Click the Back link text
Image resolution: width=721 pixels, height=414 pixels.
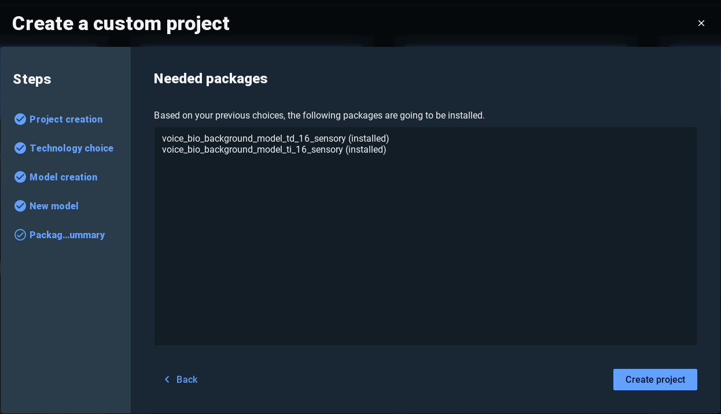187,379
